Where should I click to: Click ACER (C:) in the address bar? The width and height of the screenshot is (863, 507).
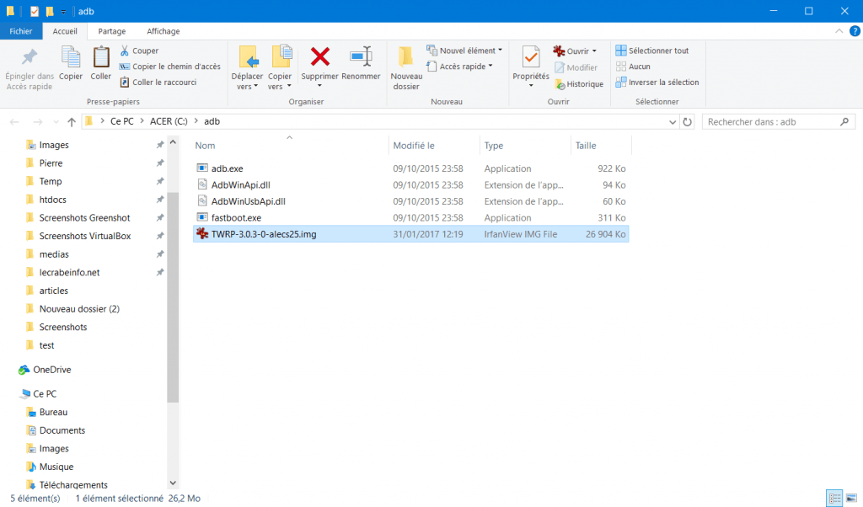click(169, 121)
